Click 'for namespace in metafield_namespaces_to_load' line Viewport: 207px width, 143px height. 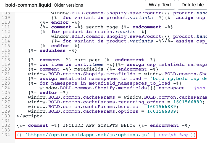105,83
